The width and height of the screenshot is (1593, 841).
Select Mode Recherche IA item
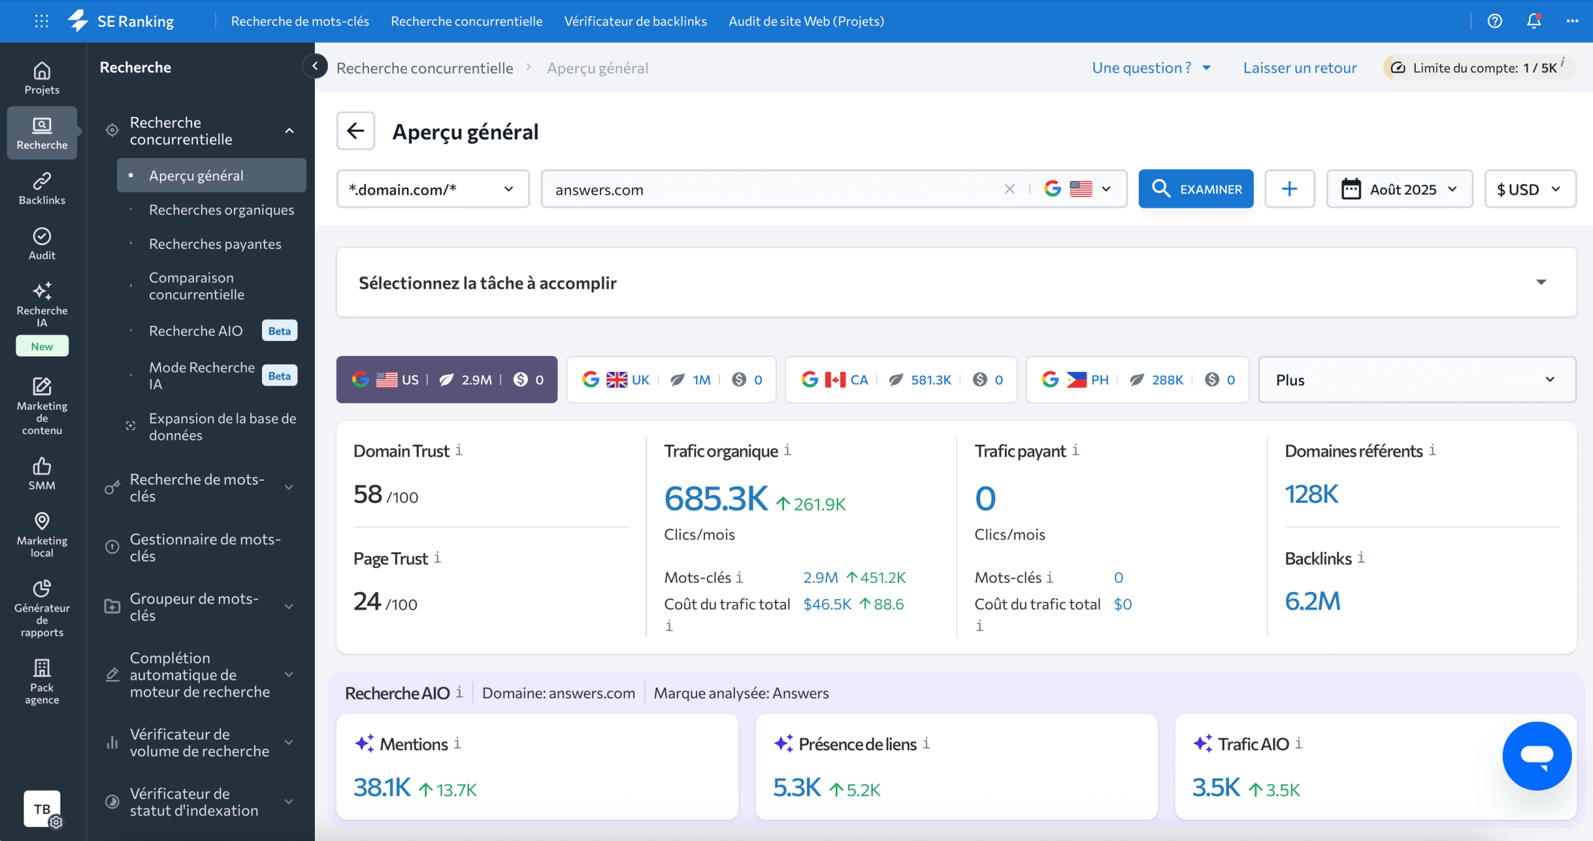[212, 376]
